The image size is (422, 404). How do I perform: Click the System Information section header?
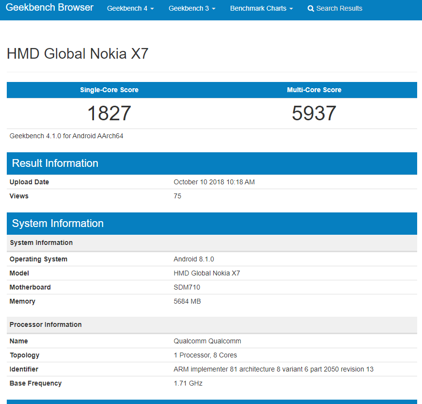click(x=212, y=224)
